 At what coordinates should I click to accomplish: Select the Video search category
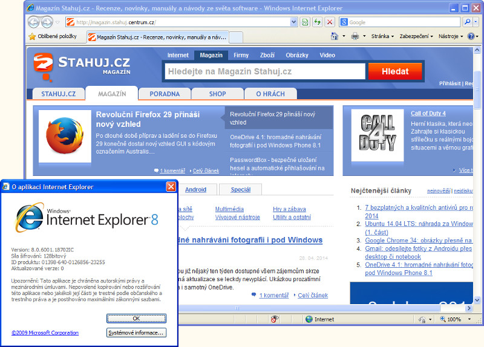[x=327, y=55]
